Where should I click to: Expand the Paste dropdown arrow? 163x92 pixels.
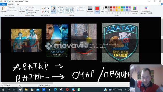(4, 13)
